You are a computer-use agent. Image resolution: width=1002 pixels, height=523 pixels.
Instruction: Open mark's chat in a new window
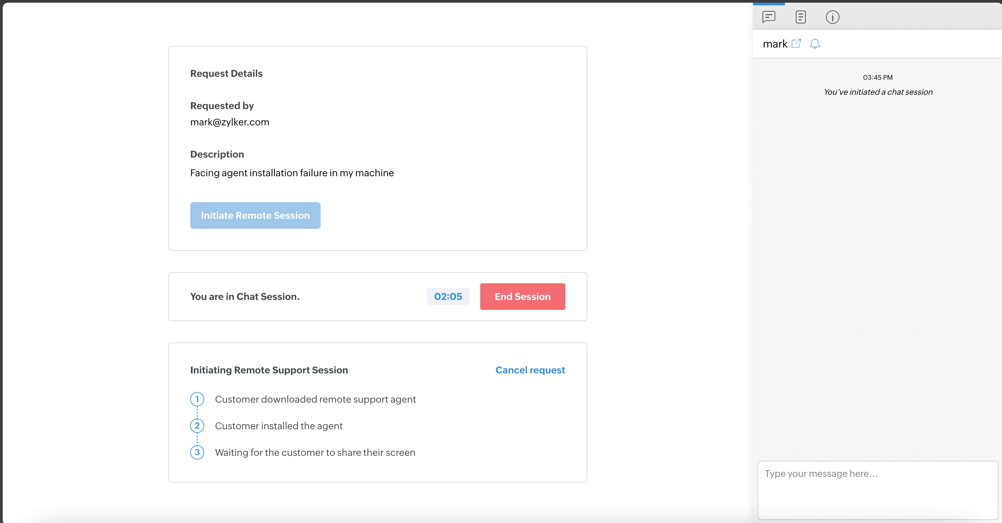tap(796, 44)
